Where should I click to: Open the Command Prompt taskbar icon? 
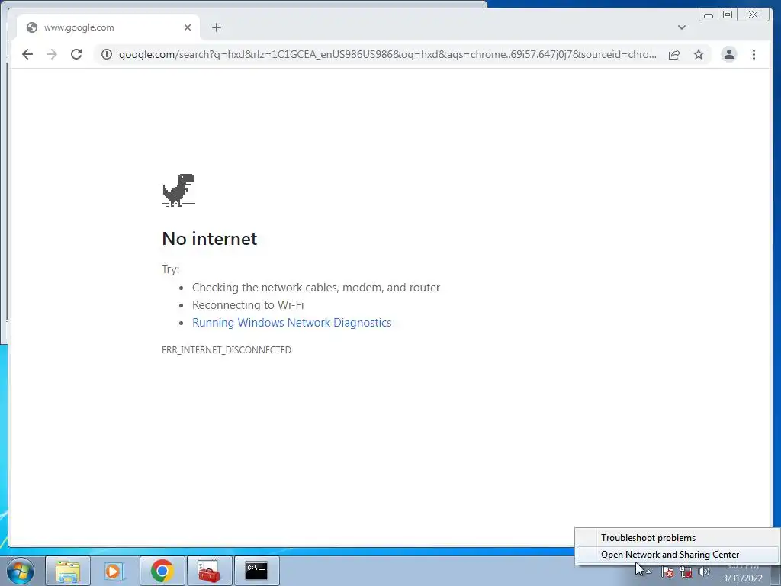[256, 571]
